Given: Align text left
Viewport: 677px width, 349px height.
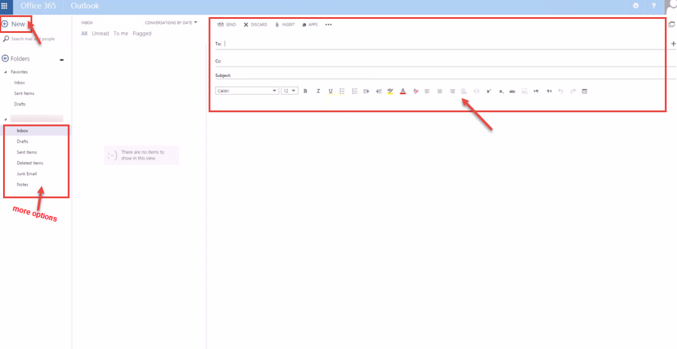Looking at the screenshot, I should point(428,91).
